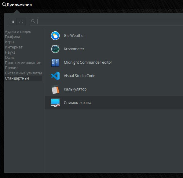Switch to category list view mode
The height and width of the screenshot is (178, 183).
click(x=21, y=21)
